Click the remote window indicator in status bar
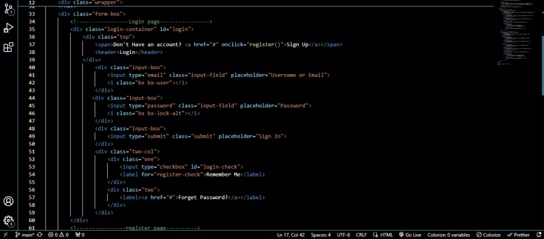 coord(5,235)
